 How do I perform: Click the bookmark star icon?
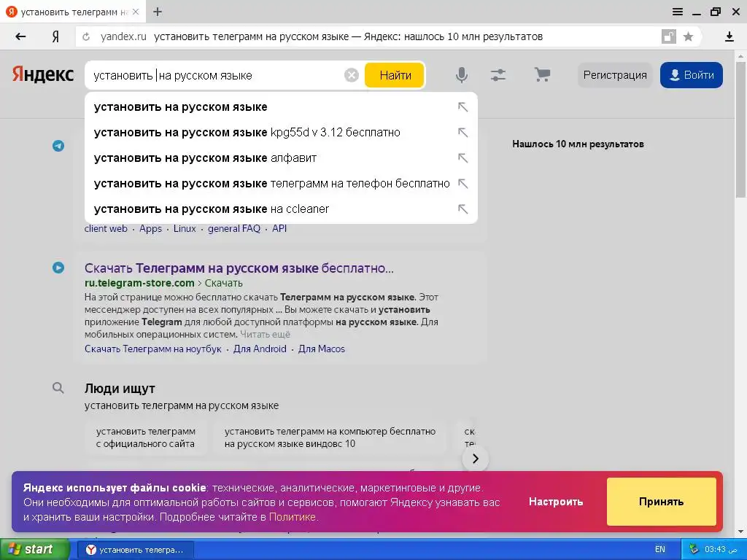click(688, 36)
